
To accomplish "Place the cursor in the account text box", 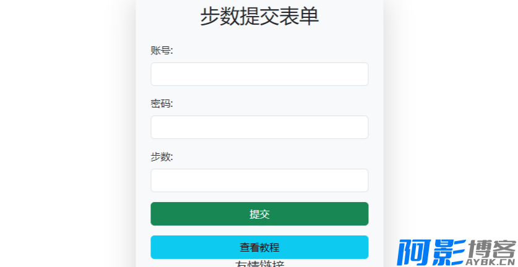I will coord(259,74).
